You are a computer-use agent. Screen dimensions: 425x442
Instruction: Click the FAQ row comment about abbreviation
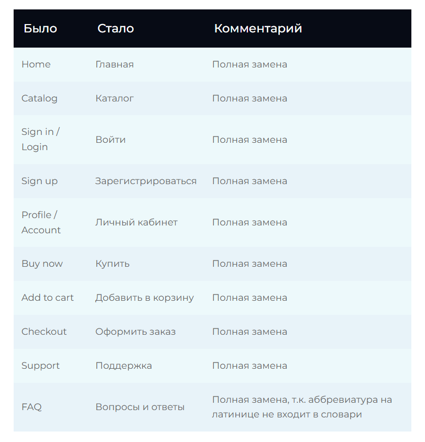point(302,407)
